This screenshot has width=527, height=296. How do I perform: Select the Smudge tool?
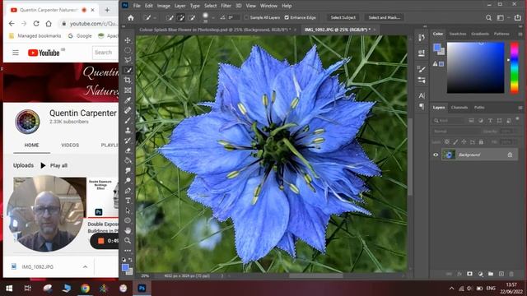point(128,170)
